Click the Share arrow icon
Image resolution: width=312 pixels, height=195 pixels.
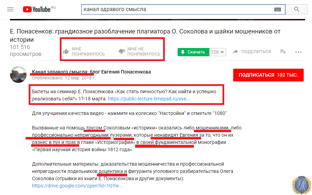[235, 52]
